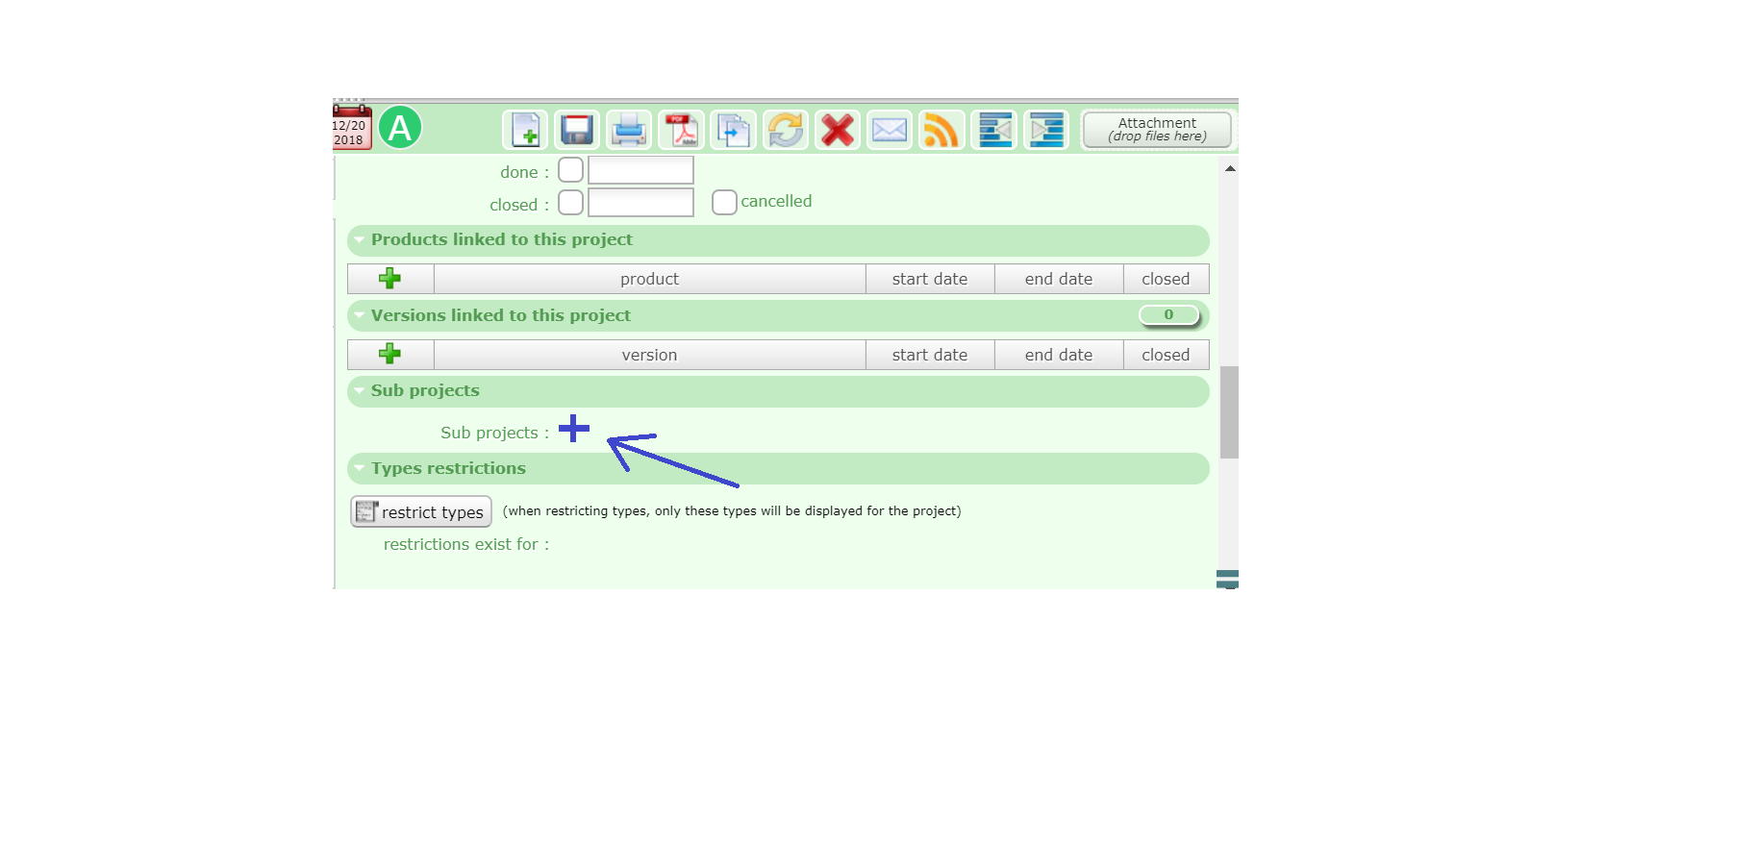1757x844 pixels.
Task: Click the new item document icon
Action: [525, 130]
